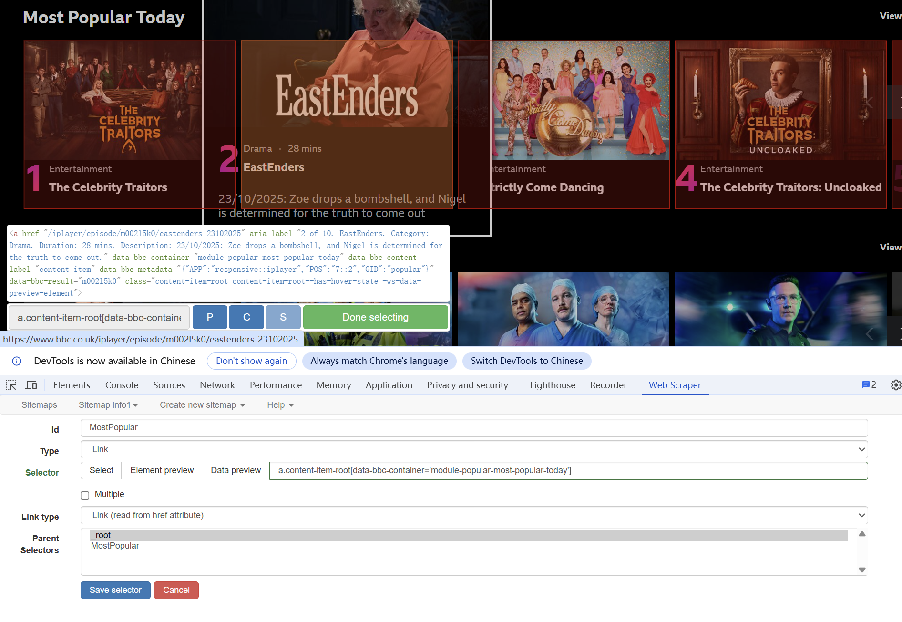902x622 pixels.
Task: Open the Type dropdown set to Link
Action: pyautogui.click(x=473, y=449)
